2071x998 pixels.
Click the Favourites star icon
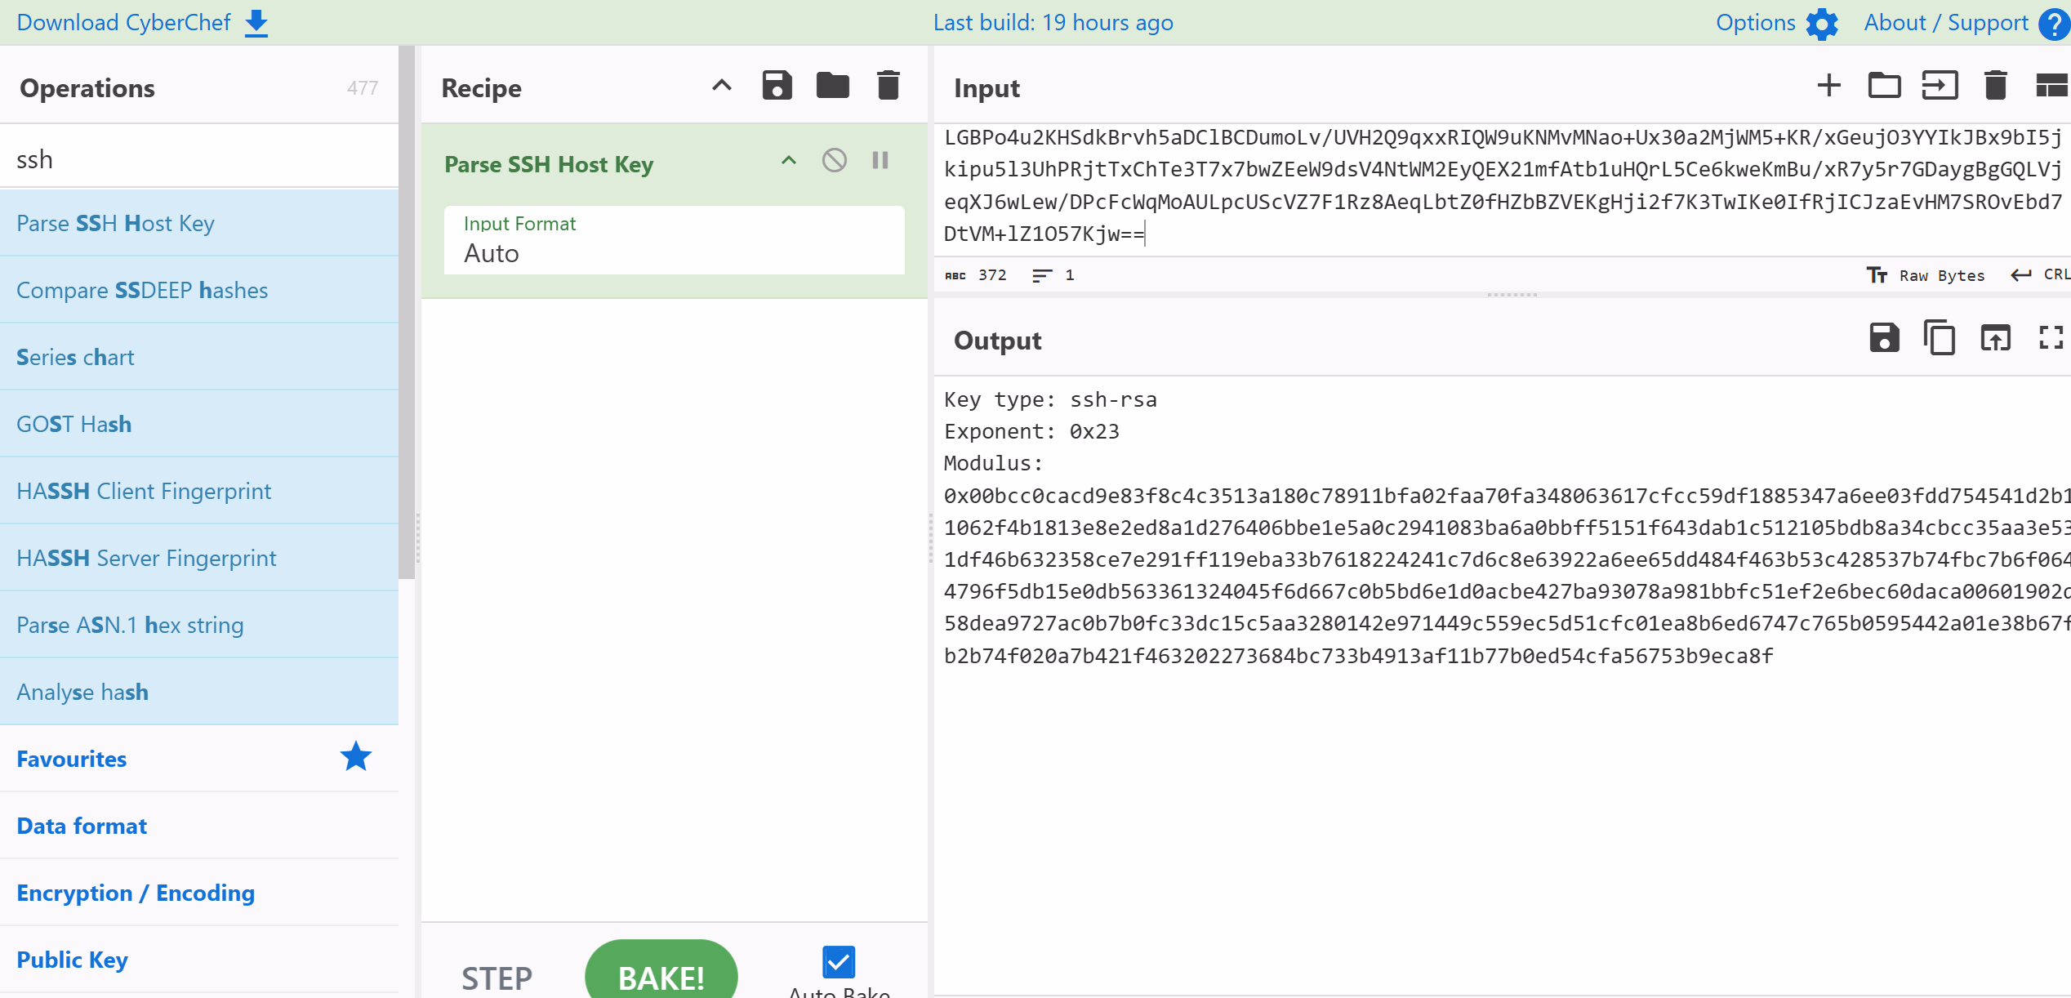(355, 757)
